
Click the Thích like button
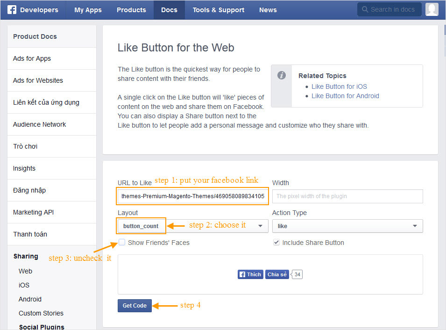(250, 274)
